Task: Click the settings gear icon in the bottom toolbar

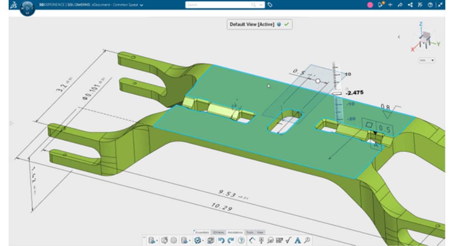Action: [x=174, y=240]
